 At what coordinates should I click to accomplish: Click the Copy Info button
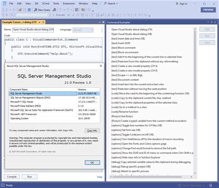(92, 131)
